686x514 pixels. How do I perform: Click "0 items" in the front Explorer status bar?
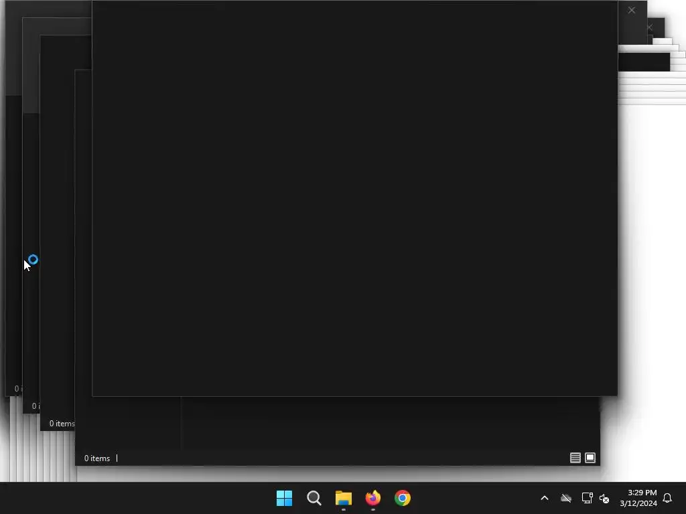tap(97, 458)
